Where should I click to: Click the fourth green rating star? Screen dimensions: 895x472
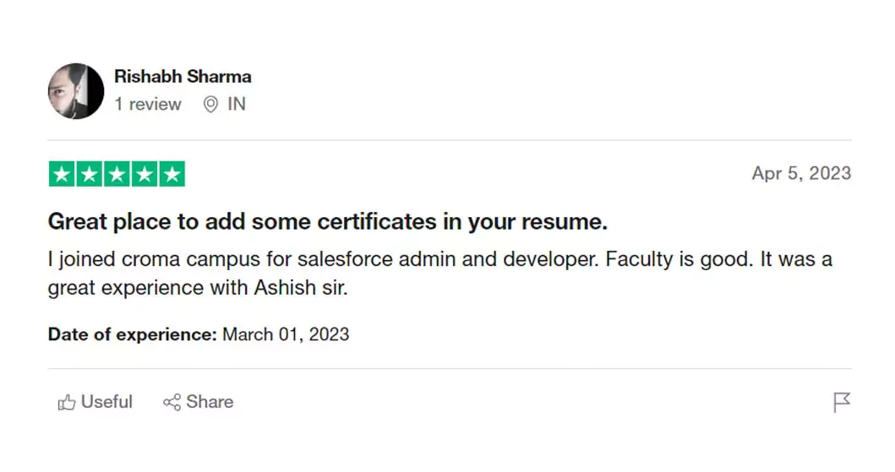(144, 174)
